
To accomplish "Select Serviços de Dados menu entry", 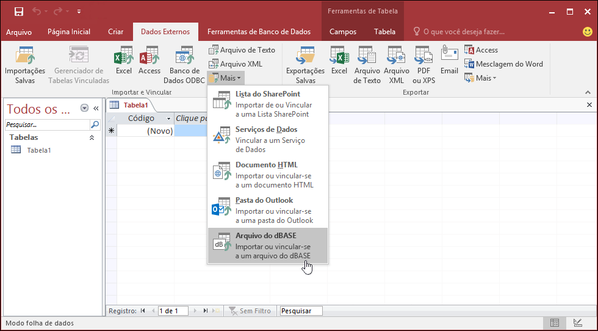I will coord(268,139).
